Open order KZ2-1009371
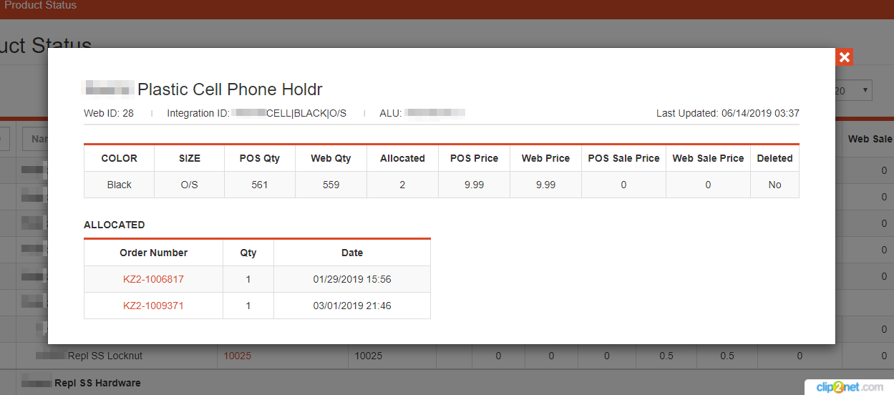Viewport: 894px width, 395px height. (x=153, y=306)
